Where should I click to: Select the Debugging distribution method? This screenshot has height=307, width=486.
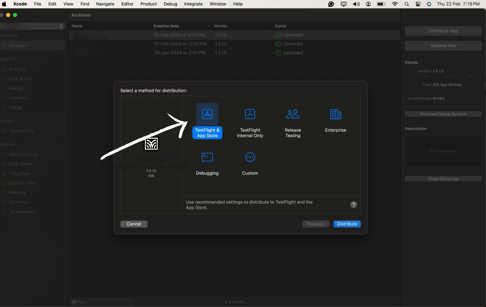pyautogui.click(x=207, y=163)
